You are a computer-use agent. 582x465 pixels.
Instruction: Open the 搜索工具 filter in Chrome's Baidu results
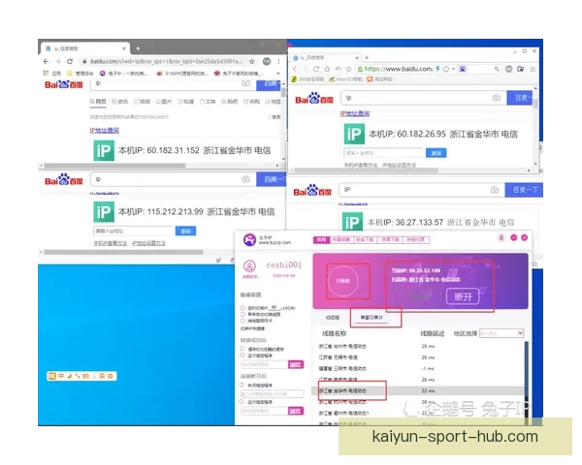275,117
